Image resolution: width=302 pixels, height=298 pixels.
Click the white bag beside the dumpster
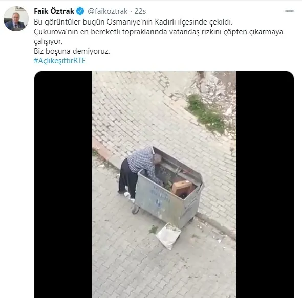tap(168, 236)
